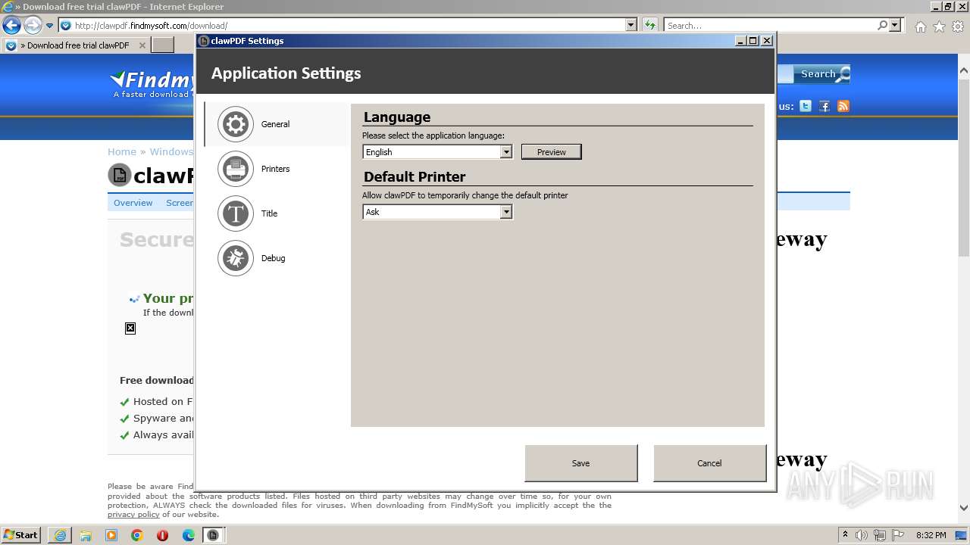Open Opera from taskbar
This screenshot has height=545, width=970.
point(163,535)
